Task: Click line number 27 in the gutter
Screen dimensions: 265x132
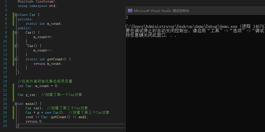Action: click(6, 117)
